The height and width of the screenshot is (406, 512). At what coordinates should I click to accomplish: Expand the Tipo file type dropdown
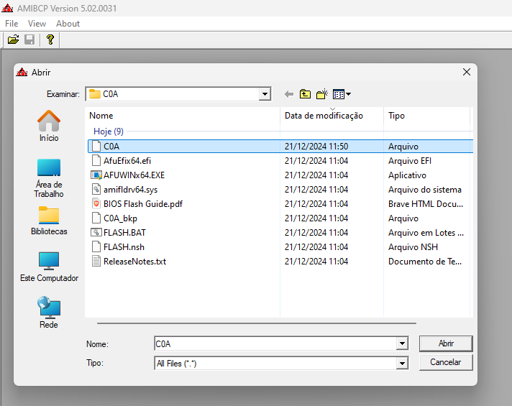(402, 364)
